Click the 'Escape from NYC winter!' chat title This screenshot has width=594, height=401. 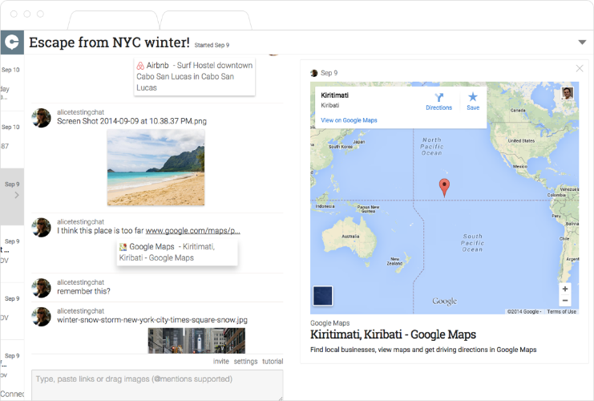[x=109, y=42]
